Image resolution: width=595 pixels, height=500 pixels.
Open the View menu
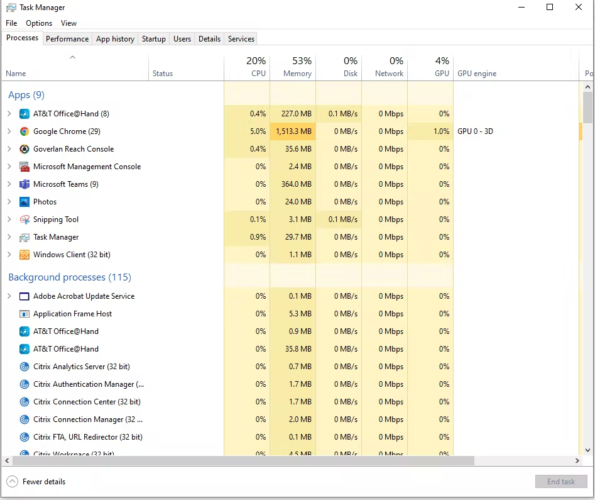click(x=68, y=23)
